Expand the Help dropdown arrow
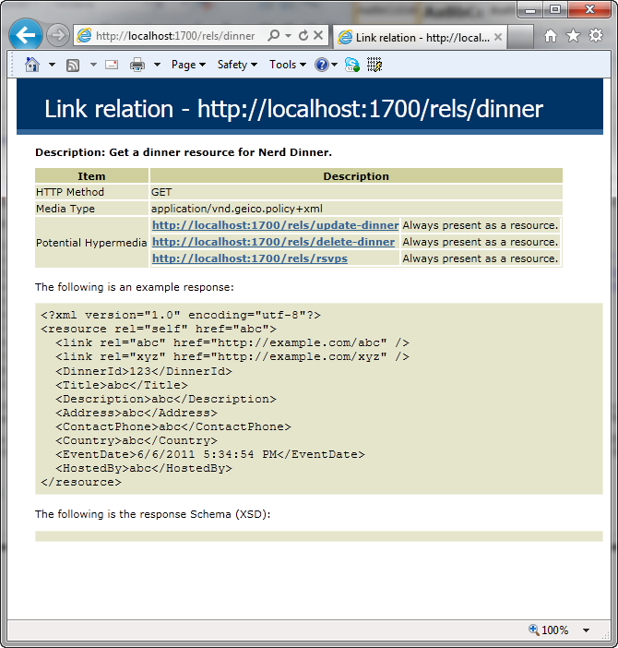This screenshot has width=618, height=648. (x=335, y=65)
